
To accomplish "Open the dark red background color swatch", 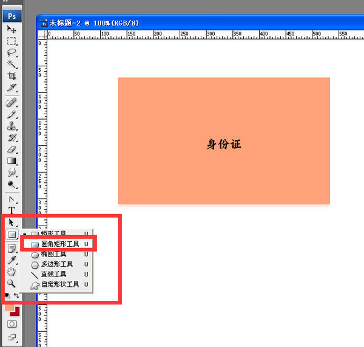I will [x=16, y=314].
